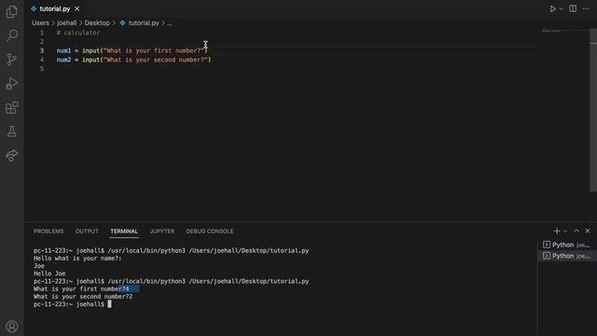Viewport: 597px width, 336px height.
Task: Switch to the OUTPUT panel tab
Action: (87, 231)
